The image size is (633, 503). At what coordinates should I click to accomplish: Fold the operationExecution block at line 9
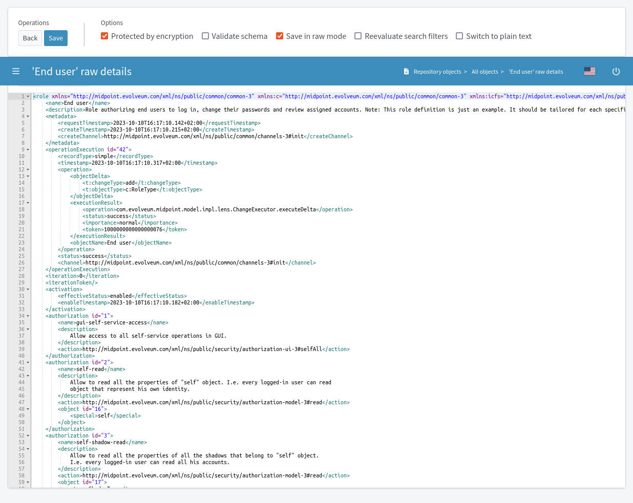pos(29,149)
